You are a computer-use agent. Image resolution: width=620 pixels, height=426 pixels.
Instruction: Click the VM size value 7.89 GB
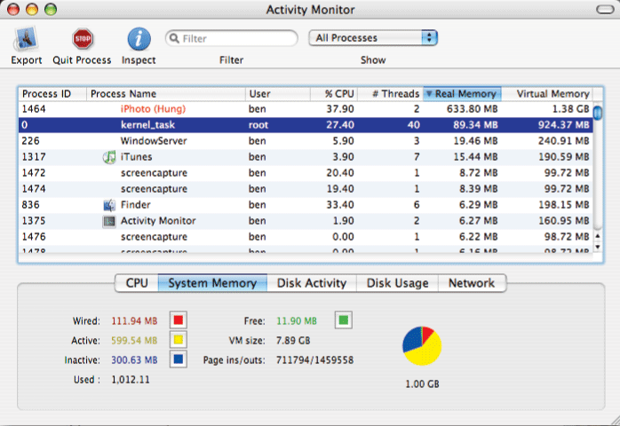click(x=293, y=340)
